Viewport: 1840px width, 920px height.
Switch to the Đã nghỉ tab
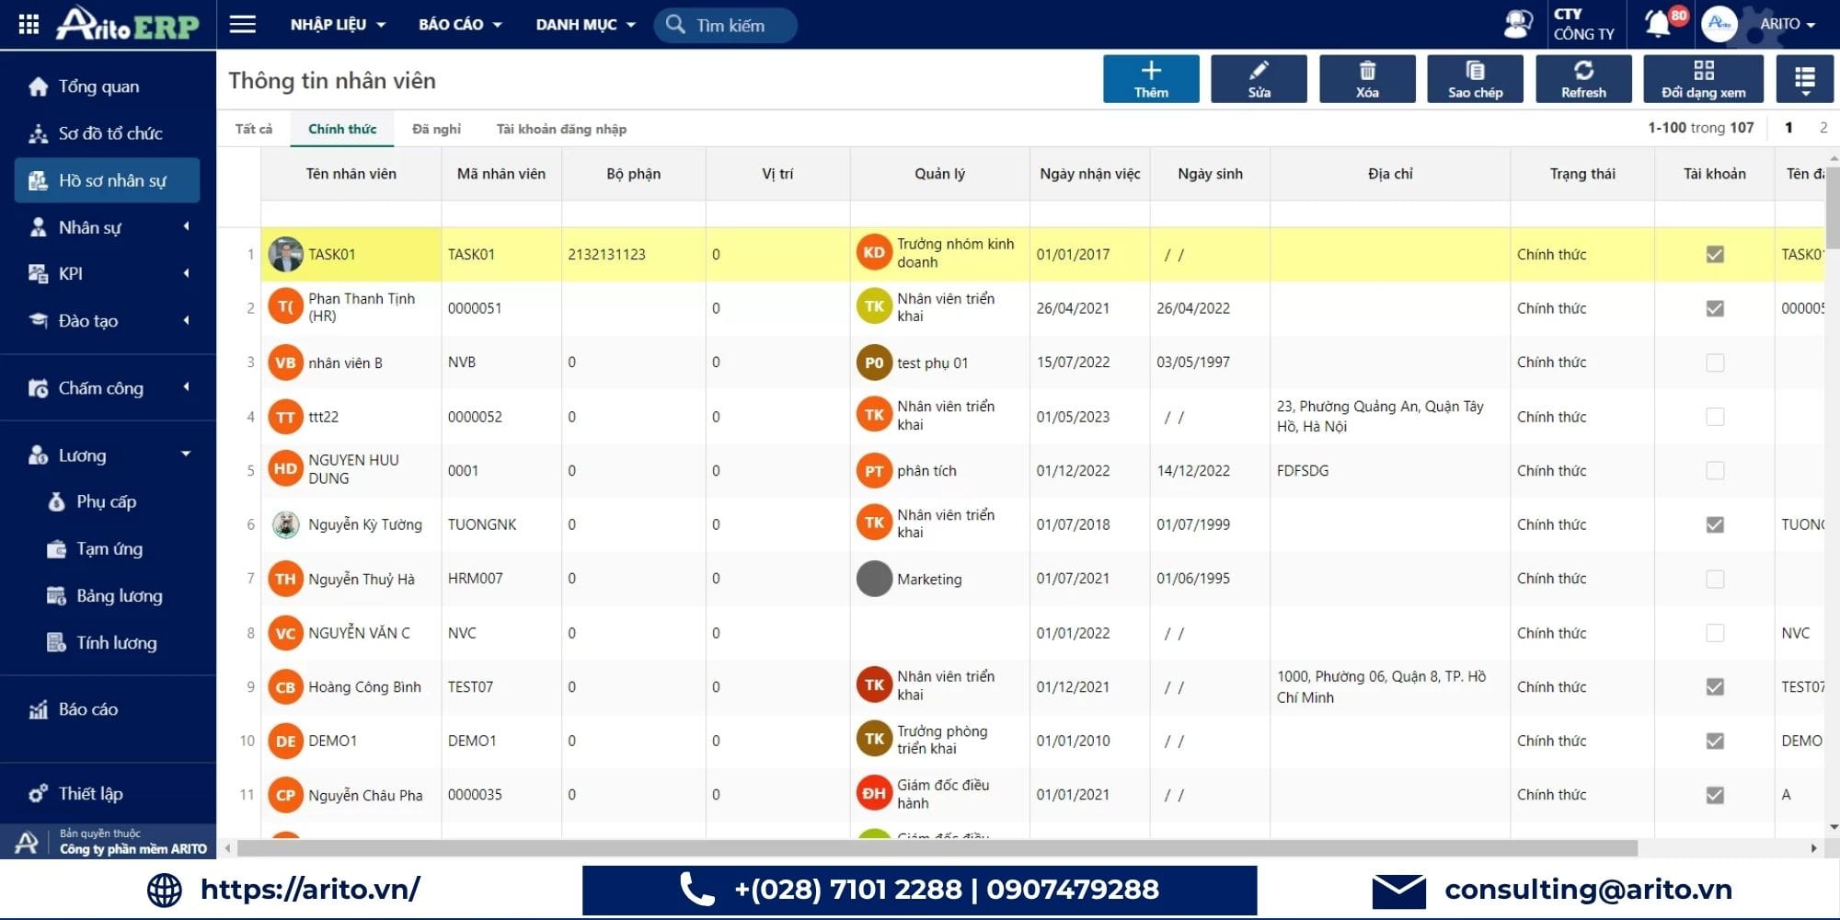tap(437, 129)
